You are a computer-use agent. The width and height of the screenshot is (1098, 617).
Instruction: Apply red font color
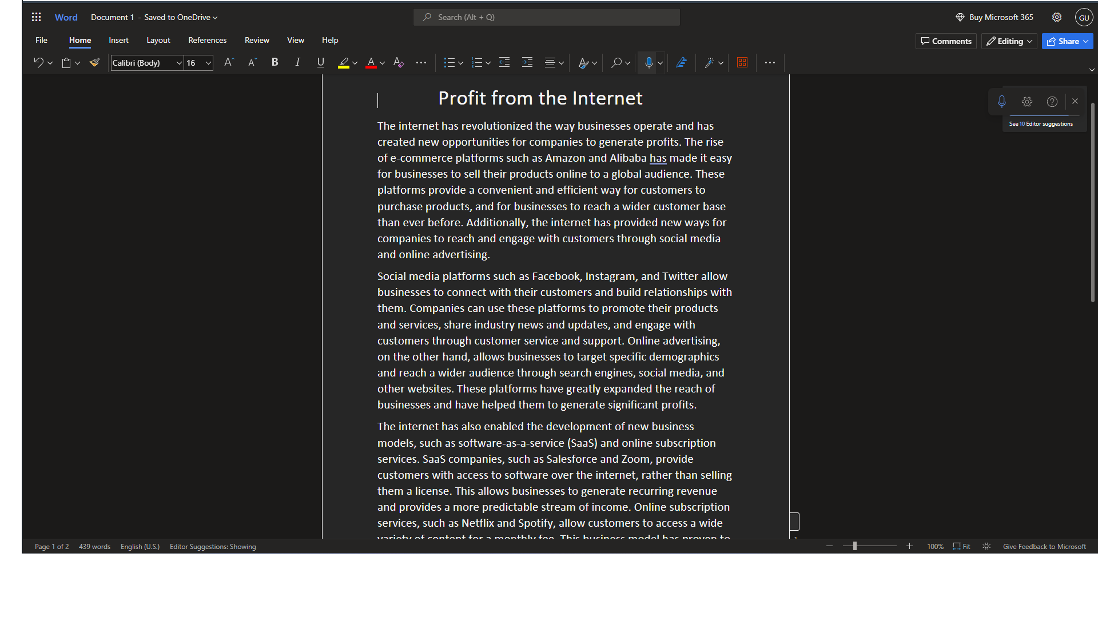[x=371, y=63]
